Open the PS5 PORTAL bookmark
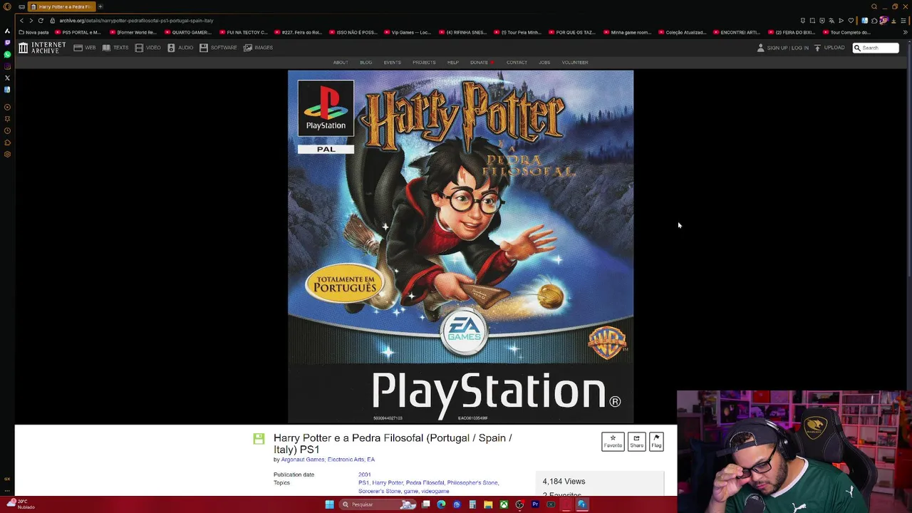 (x=78, y=32)
